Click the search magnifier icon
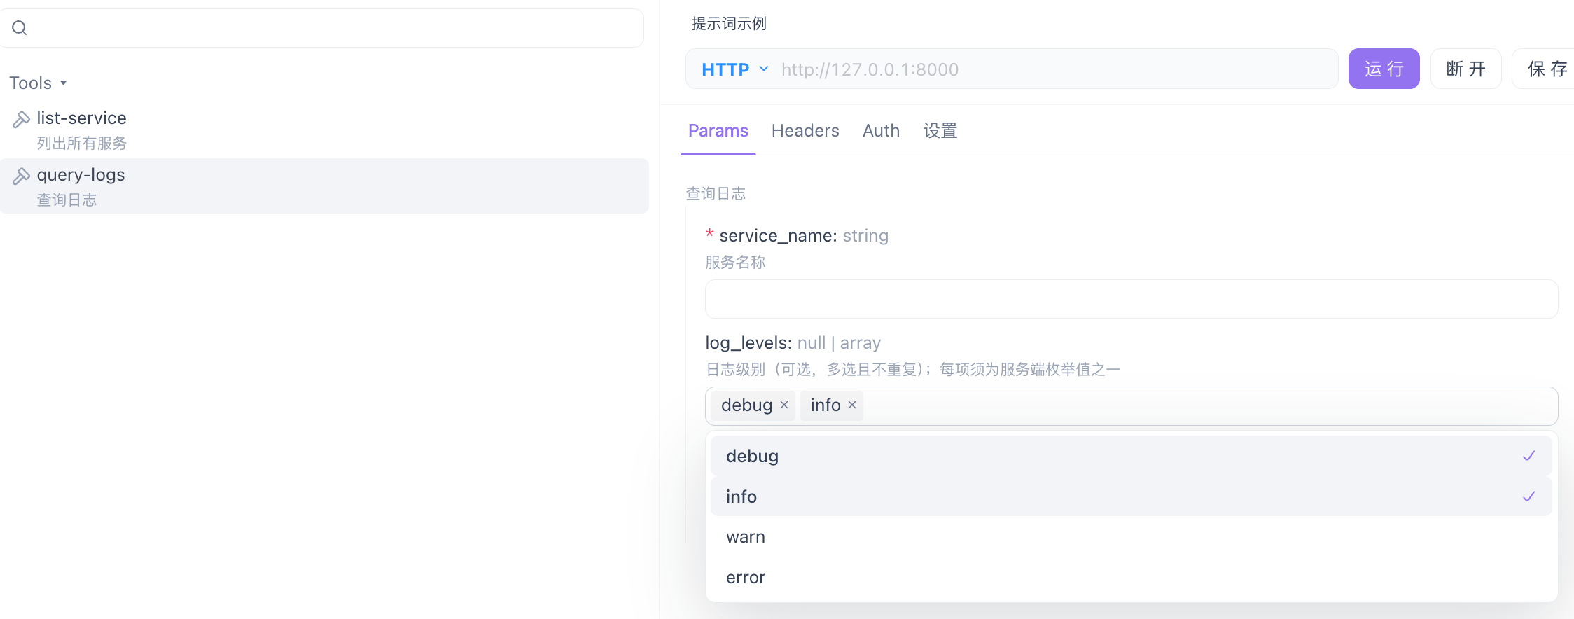This screenshot has height=619, width=1574. [x=20, y=28]
